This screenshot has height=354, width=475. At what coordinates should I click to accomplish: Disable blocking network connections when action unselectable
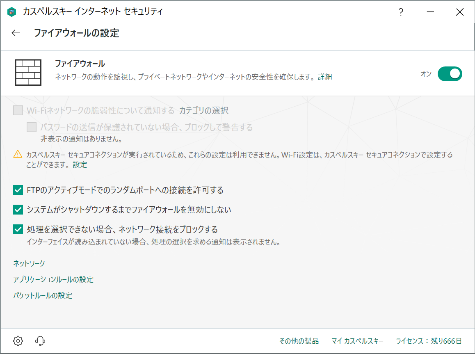pos(17,229)
